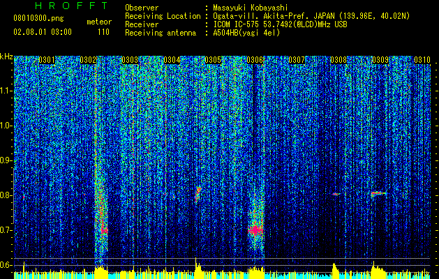Click the 1.1 frequency axis label
This screenshot has width=439, height=279.
[6, 91]
